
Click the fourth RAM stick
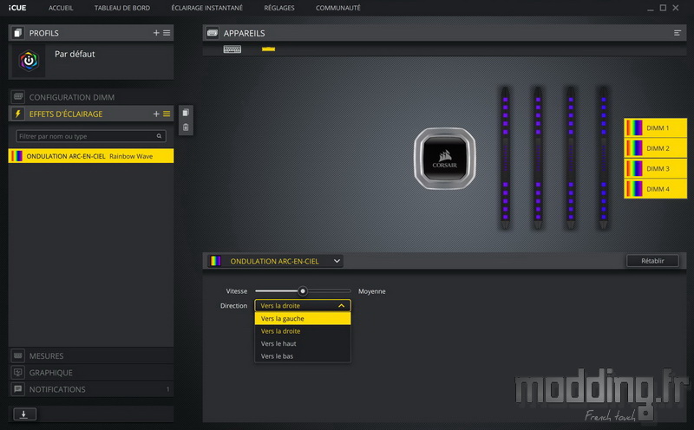(603, 158)
